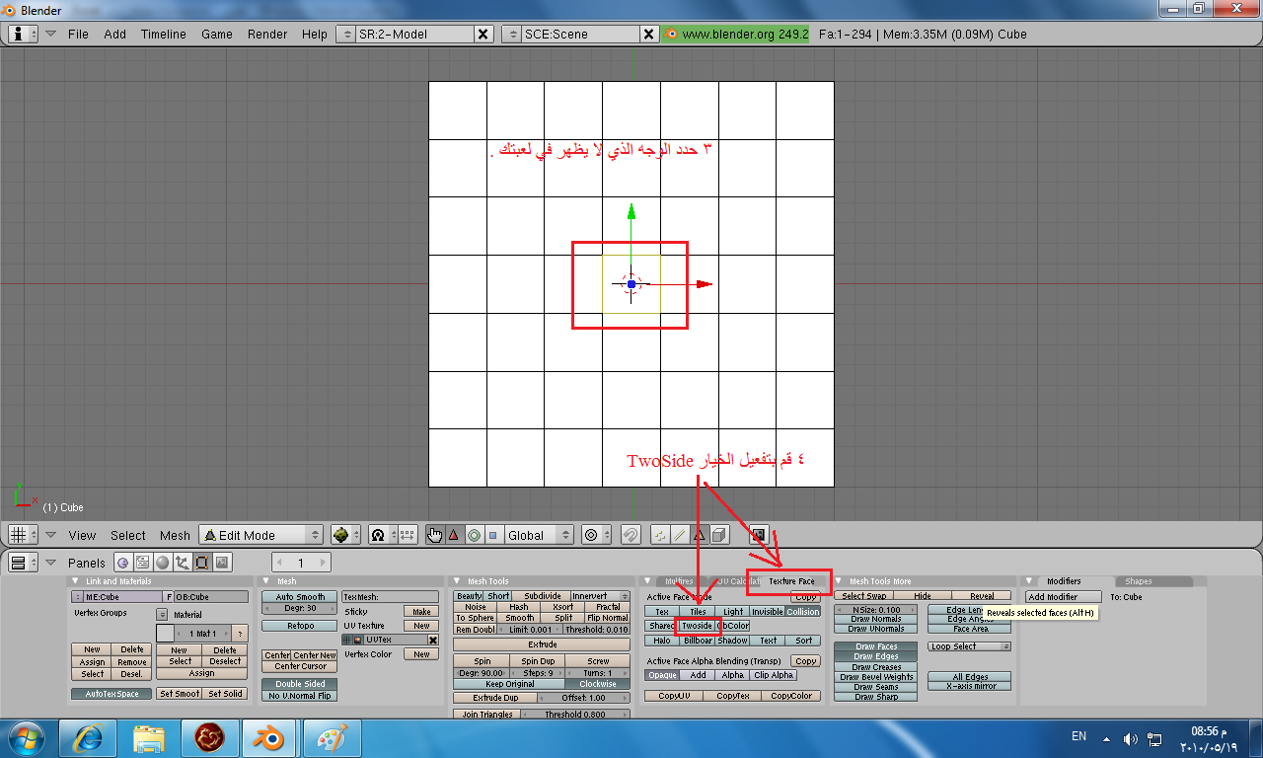Image resolution: width=1263 pixels, height=758 pixels.
Task: Toggle the 3D transform manipulator hand icon
Action: 435,535
